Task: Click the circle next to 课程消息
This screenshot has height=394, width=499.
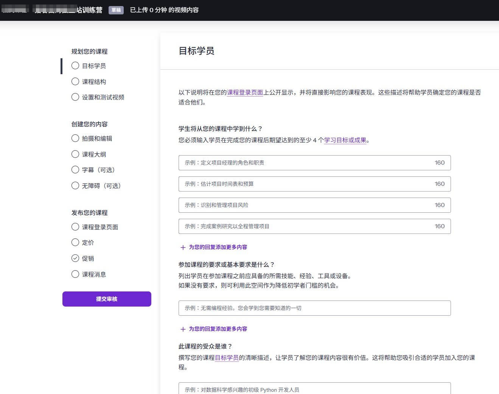Action: [x=75, y=274]
